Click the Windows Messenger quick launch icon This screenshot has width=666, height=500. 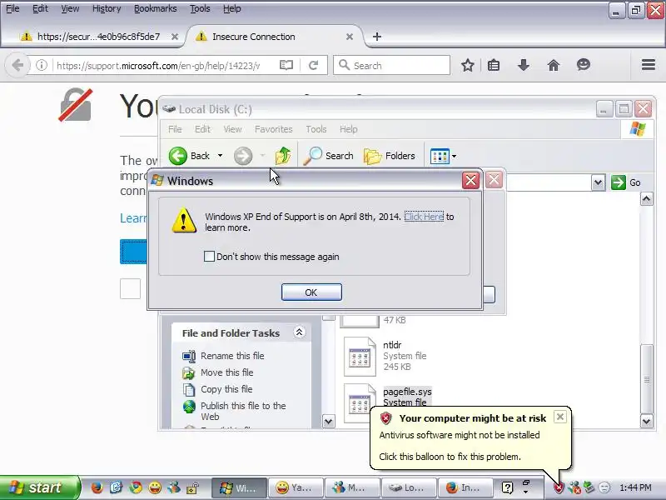click(x=174, y=487)
